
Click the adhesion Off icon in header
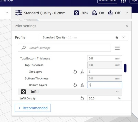110,13
